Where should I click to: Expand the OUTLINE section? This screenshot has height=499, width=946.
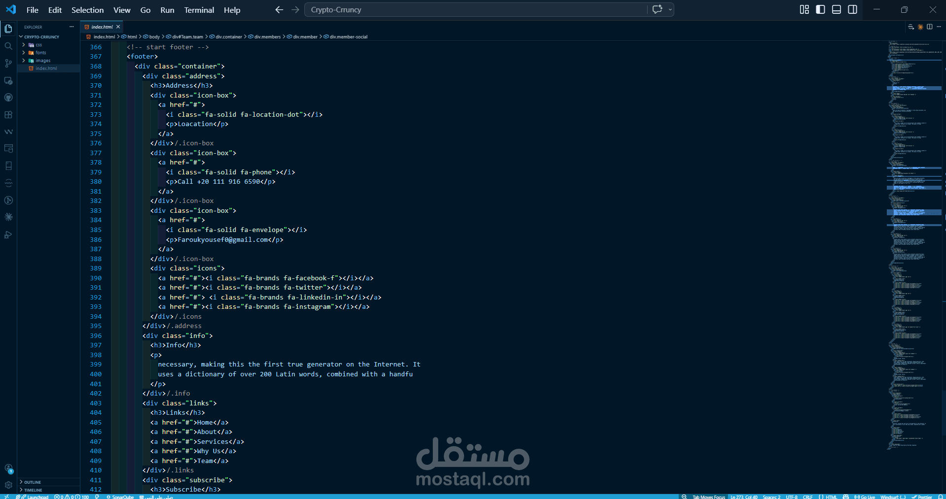(48, 482)
